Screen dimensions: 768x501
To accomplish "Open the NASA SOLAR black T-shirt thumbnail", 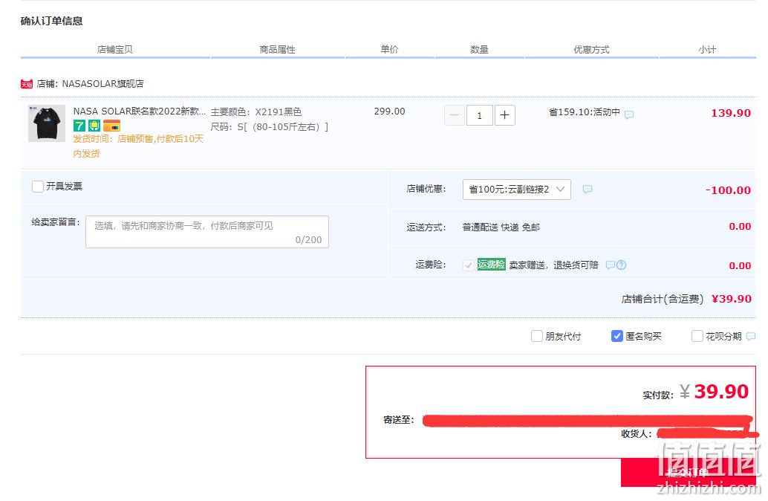I will (x=47, y=123).
